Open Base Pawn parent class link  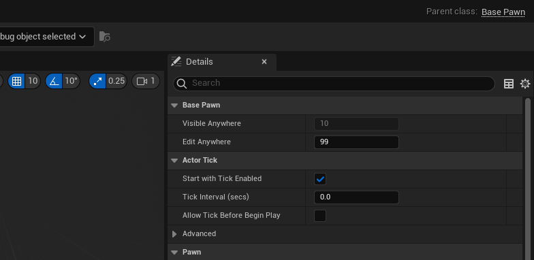coord(503,12)
